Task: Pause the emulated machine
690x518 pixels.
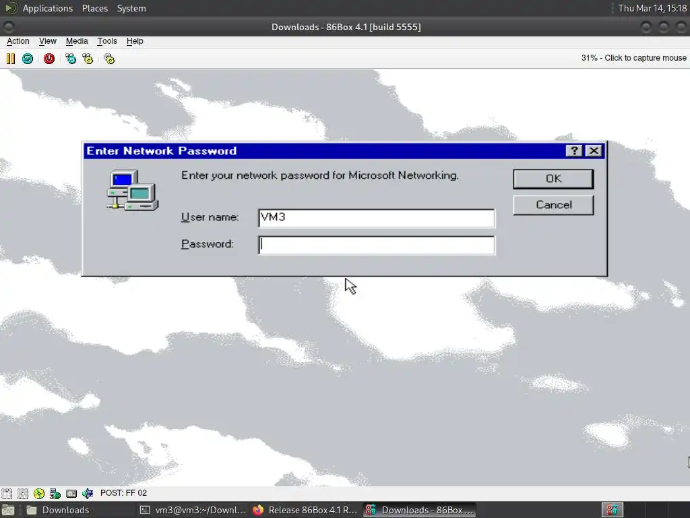Action: click(11, 59)
